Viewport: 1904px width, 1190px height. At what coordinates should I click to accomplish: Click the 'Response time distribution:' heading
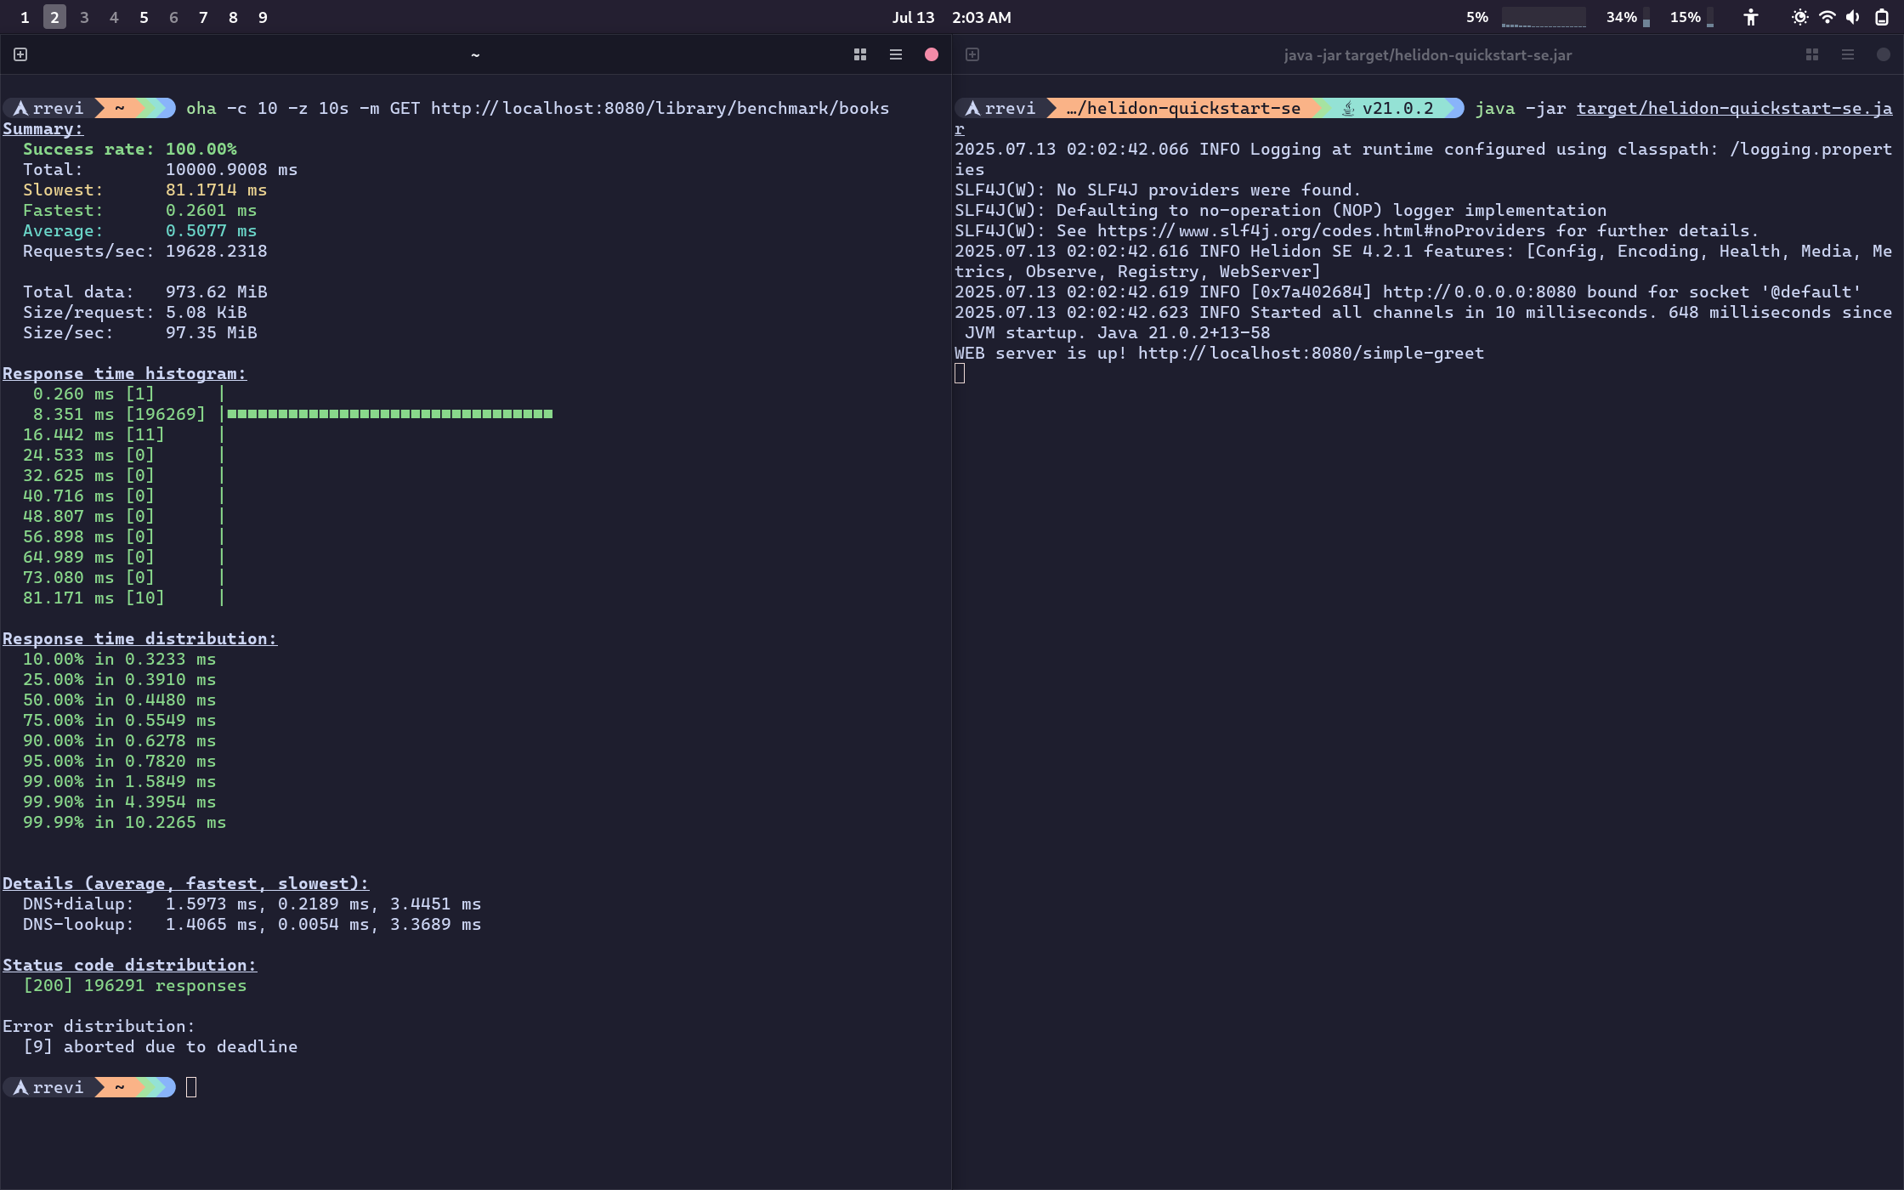[139, 639]
